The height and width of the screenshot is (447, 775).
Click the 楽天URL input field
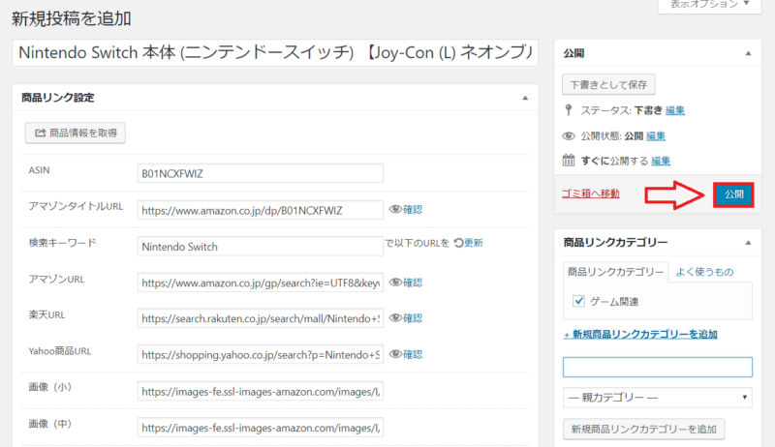[260, 318]
